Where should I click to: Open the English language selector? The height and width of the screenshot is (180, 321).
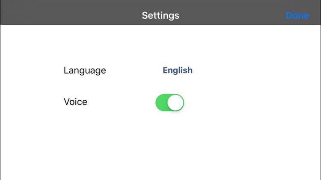coord(178,70)
